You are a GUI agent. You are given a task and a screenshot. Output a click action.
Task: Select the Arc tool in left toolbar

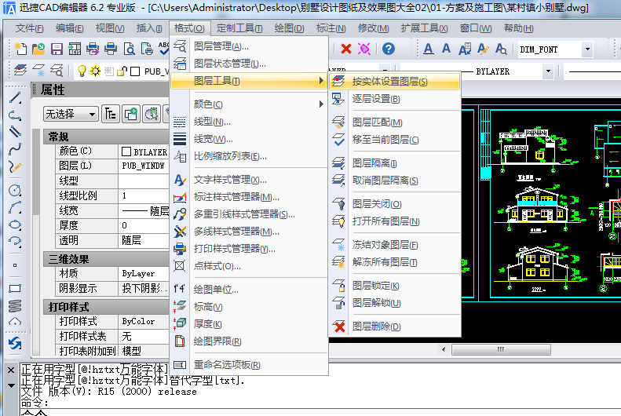[x=15, y=207]
